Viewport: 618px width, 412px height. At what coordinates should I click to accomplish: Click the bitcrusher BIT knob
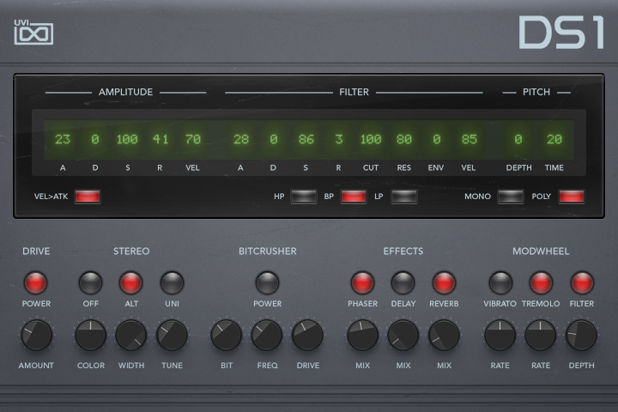coord(227,335)
